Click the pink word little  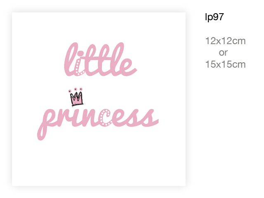[x=100, y=59]
